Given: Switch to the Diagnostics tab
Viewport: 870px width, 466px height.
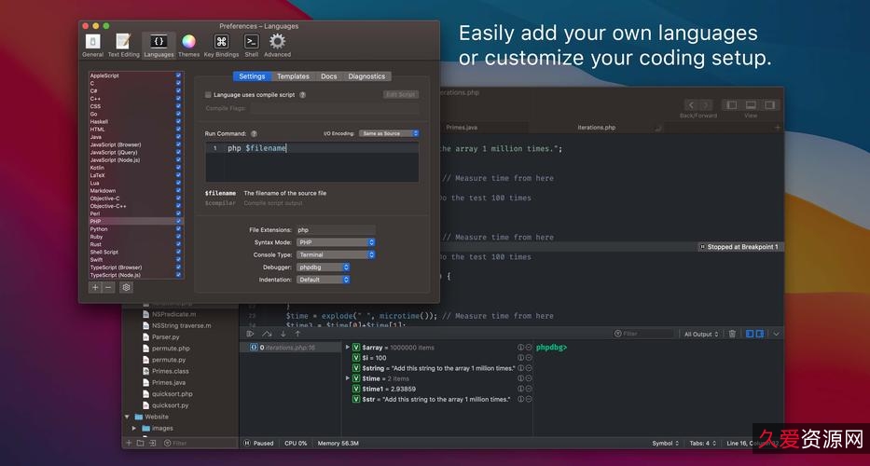Looking at the screenshot, I should 366,76.
